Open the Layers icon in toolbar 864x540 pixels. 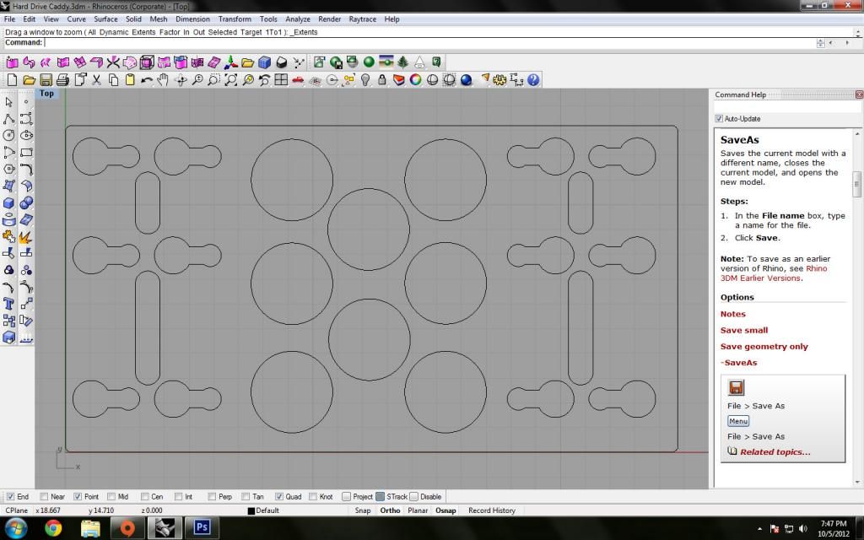[398, 80]
